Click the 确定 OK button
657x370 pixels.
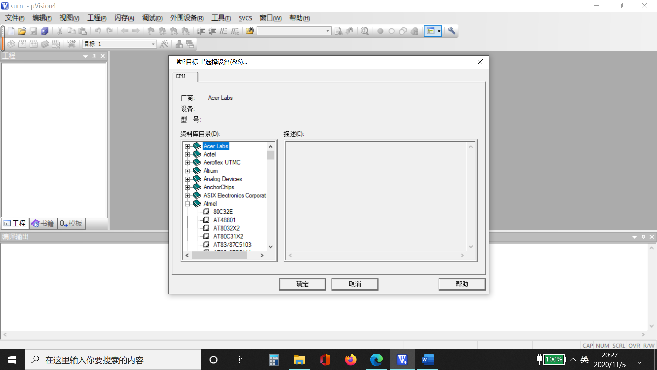[x=302, y=284]
